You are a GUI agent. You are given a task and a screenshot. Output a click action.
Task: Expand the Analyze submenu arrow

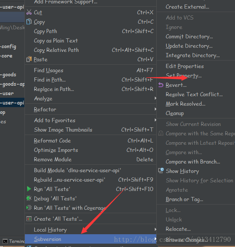click(x=155, y=98)
